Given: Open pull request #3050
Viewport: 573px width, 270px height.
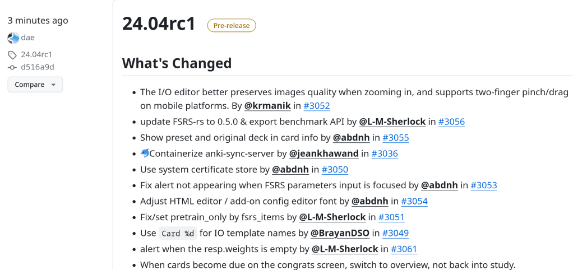Looking at the screenshot, I should point(335,169).
